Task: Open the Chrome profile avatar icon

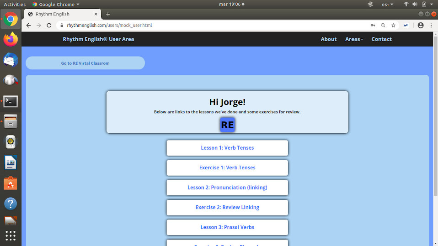Action: (x=421, y=26)
